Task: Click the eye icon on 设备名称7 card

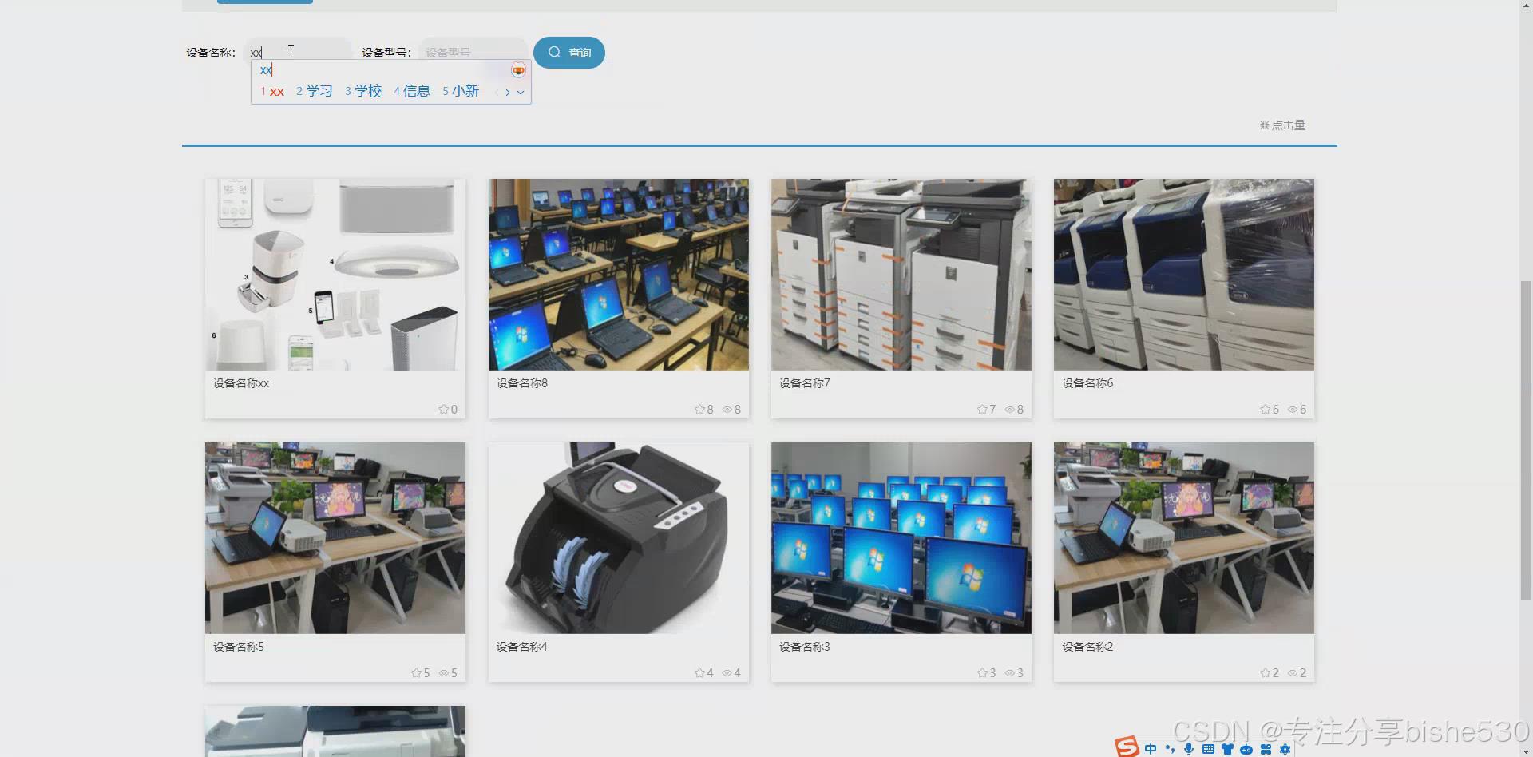Action: [x=1010, y=410]
